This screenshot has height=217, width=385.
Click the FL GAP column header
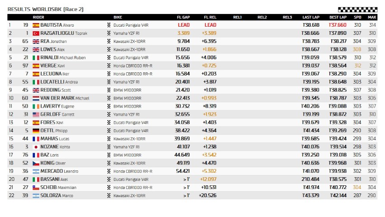tap(183, 17)
